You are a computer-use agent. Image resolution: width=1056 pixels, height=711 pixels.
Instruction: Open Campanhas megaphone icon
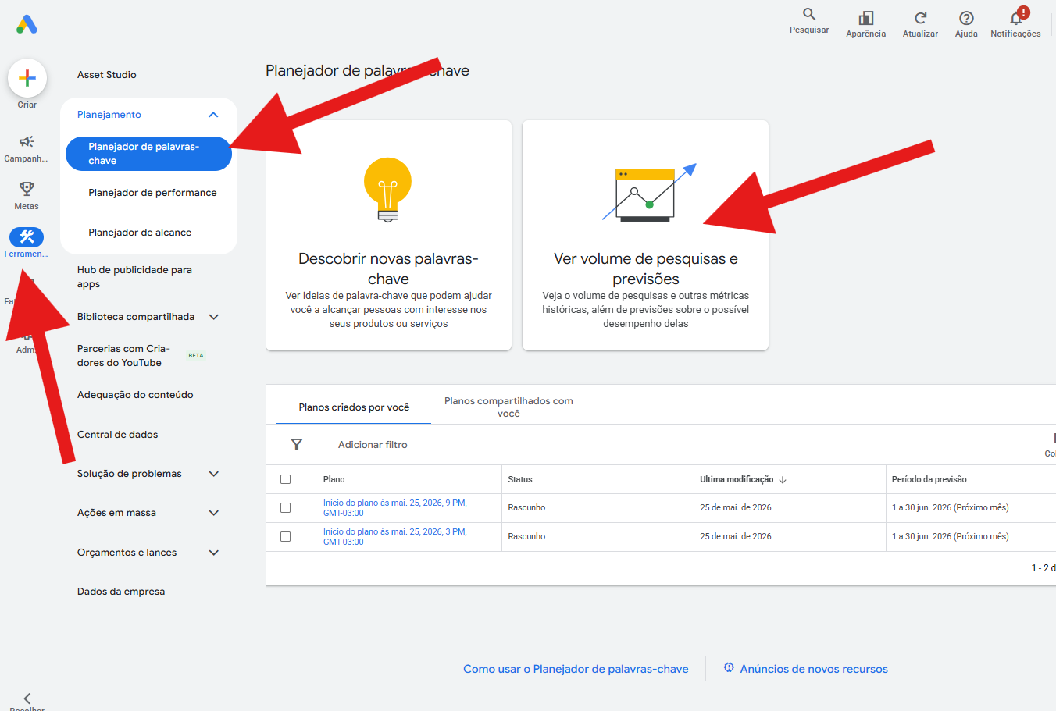[27, 141]
